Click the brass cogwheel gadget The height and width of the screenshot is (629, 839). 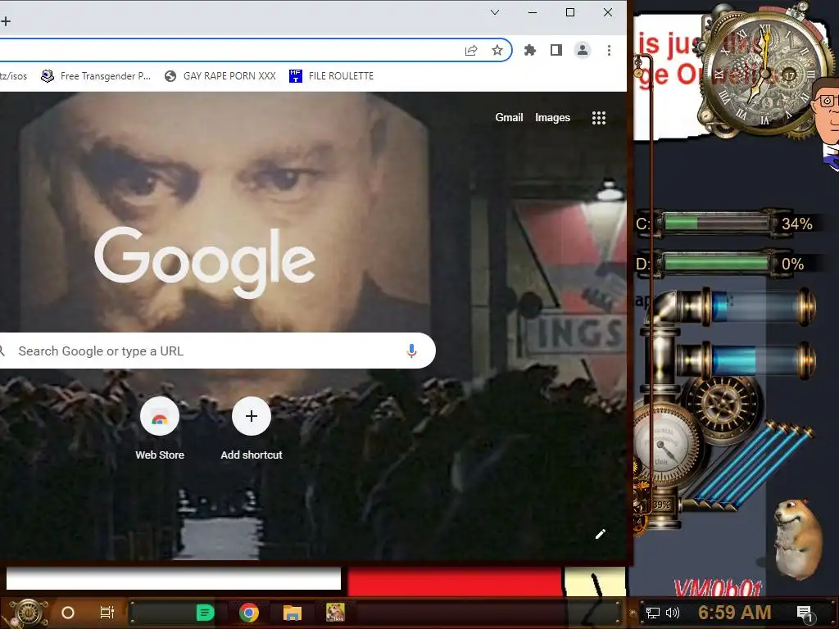coord(723,405)
